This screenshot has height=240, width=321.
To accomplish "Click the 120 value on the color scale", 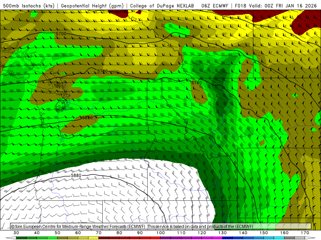I will [x=202, y=233].
